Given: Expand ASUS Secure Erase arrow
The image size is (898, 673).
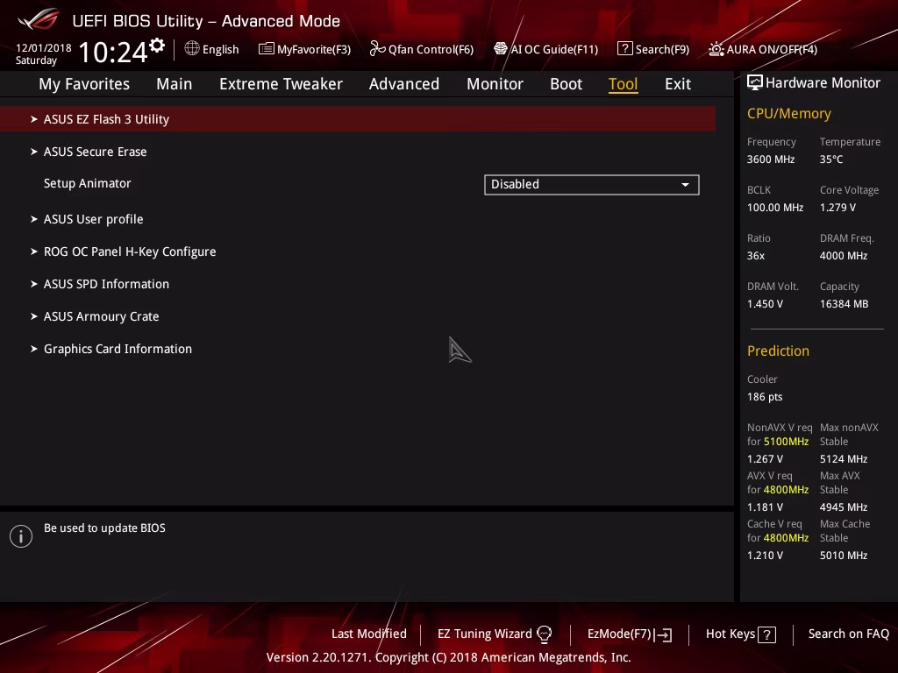Looking at the screenshot, I should click(x=34, y=152).
